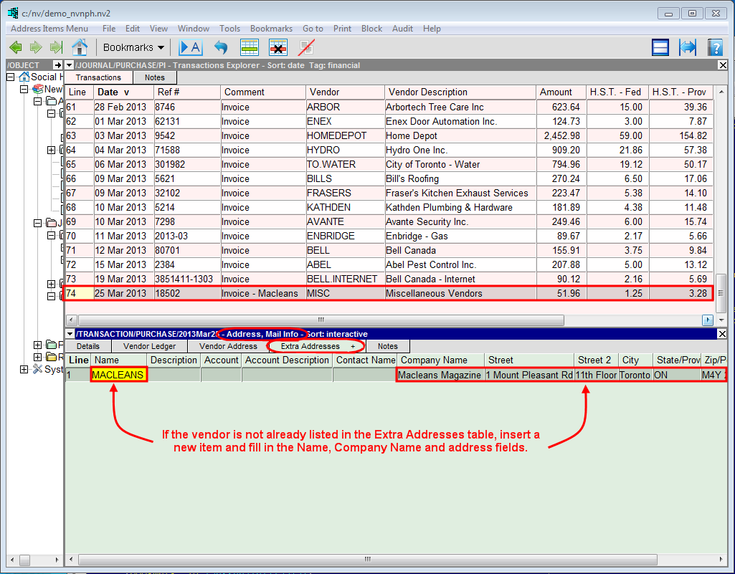Open the Bookmarks dropdown in toolbar
Screen dimensions: 735x574
(133, 47)
